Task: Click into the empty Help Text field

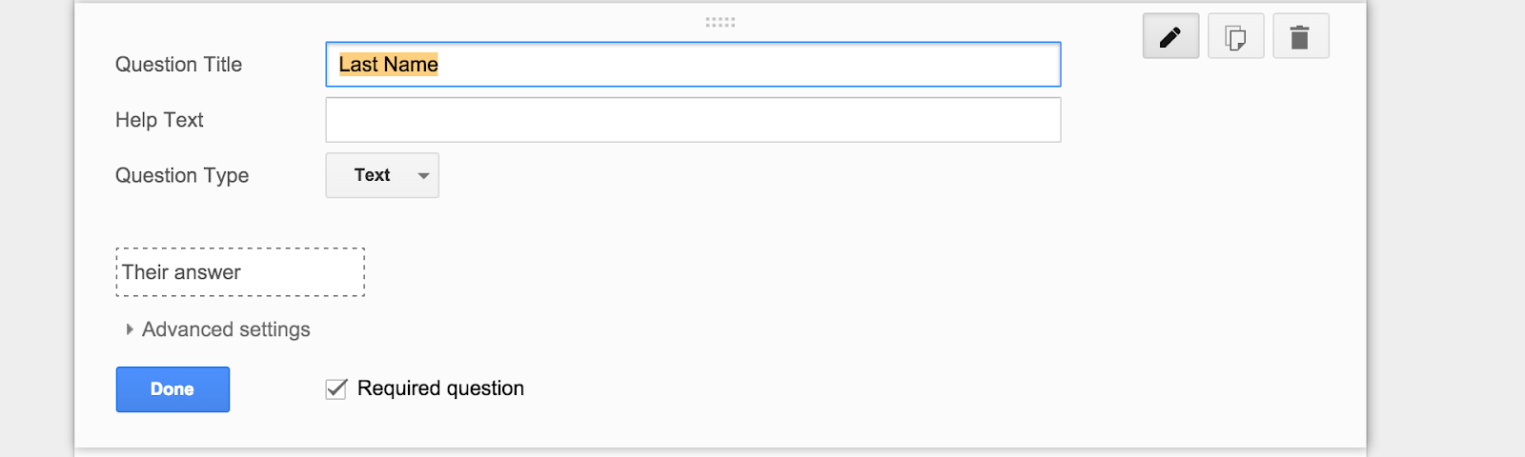Action: pos(693,120)
